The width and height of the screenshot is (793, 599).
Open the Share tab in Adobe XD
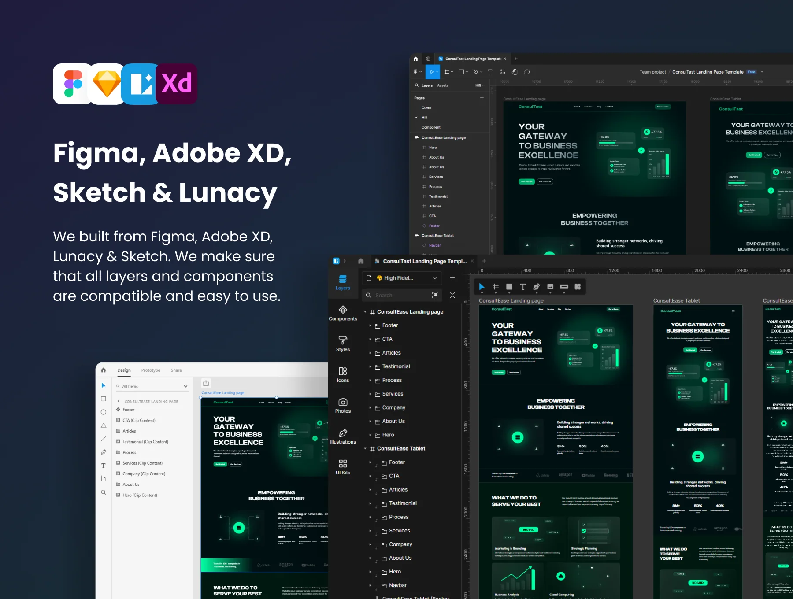click(x=176, y=370)
